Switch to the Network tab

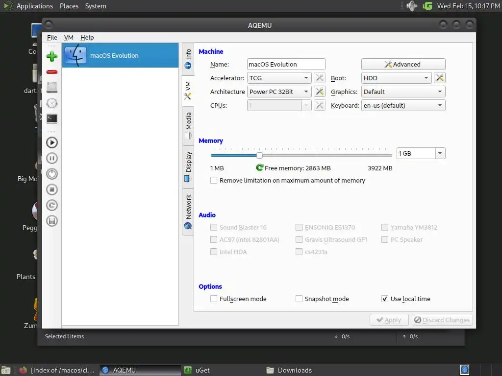[x=188, y=212]
